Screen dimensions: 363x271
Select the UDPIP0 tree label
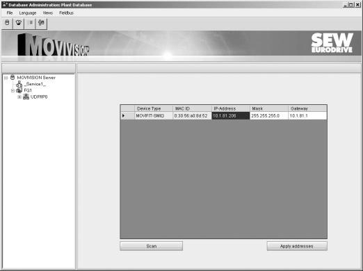click(x=39, y=97)
